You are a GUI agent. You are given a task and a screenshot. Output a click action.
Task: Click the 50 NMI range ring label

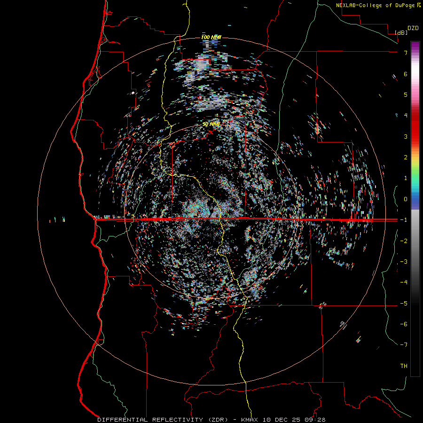coord(211,124)
